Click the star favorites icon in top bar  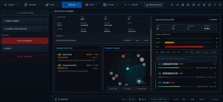coord(172,5)
